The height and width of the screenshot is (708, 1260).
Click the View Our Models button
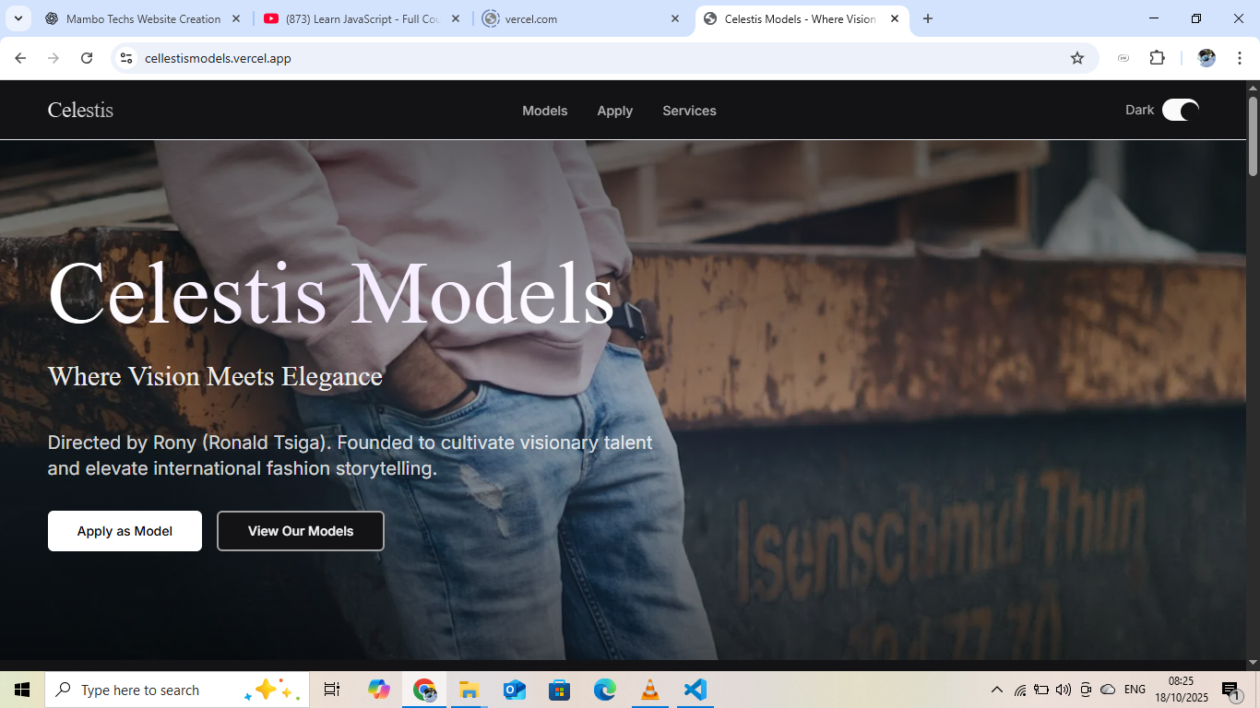[300, 531]
